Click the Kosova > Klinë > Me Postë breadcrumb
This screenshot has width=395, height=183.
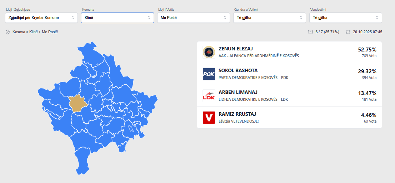(35, 32)
